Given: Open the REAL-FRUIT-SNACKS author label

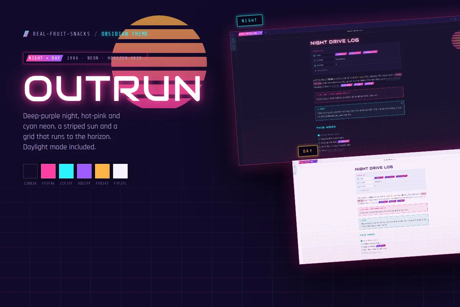Looking at the screenshot, I should (x=61, y=34).
